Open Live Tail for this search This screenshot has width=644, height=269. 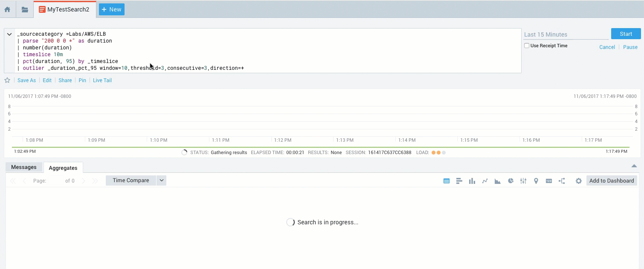coord(102,80)
